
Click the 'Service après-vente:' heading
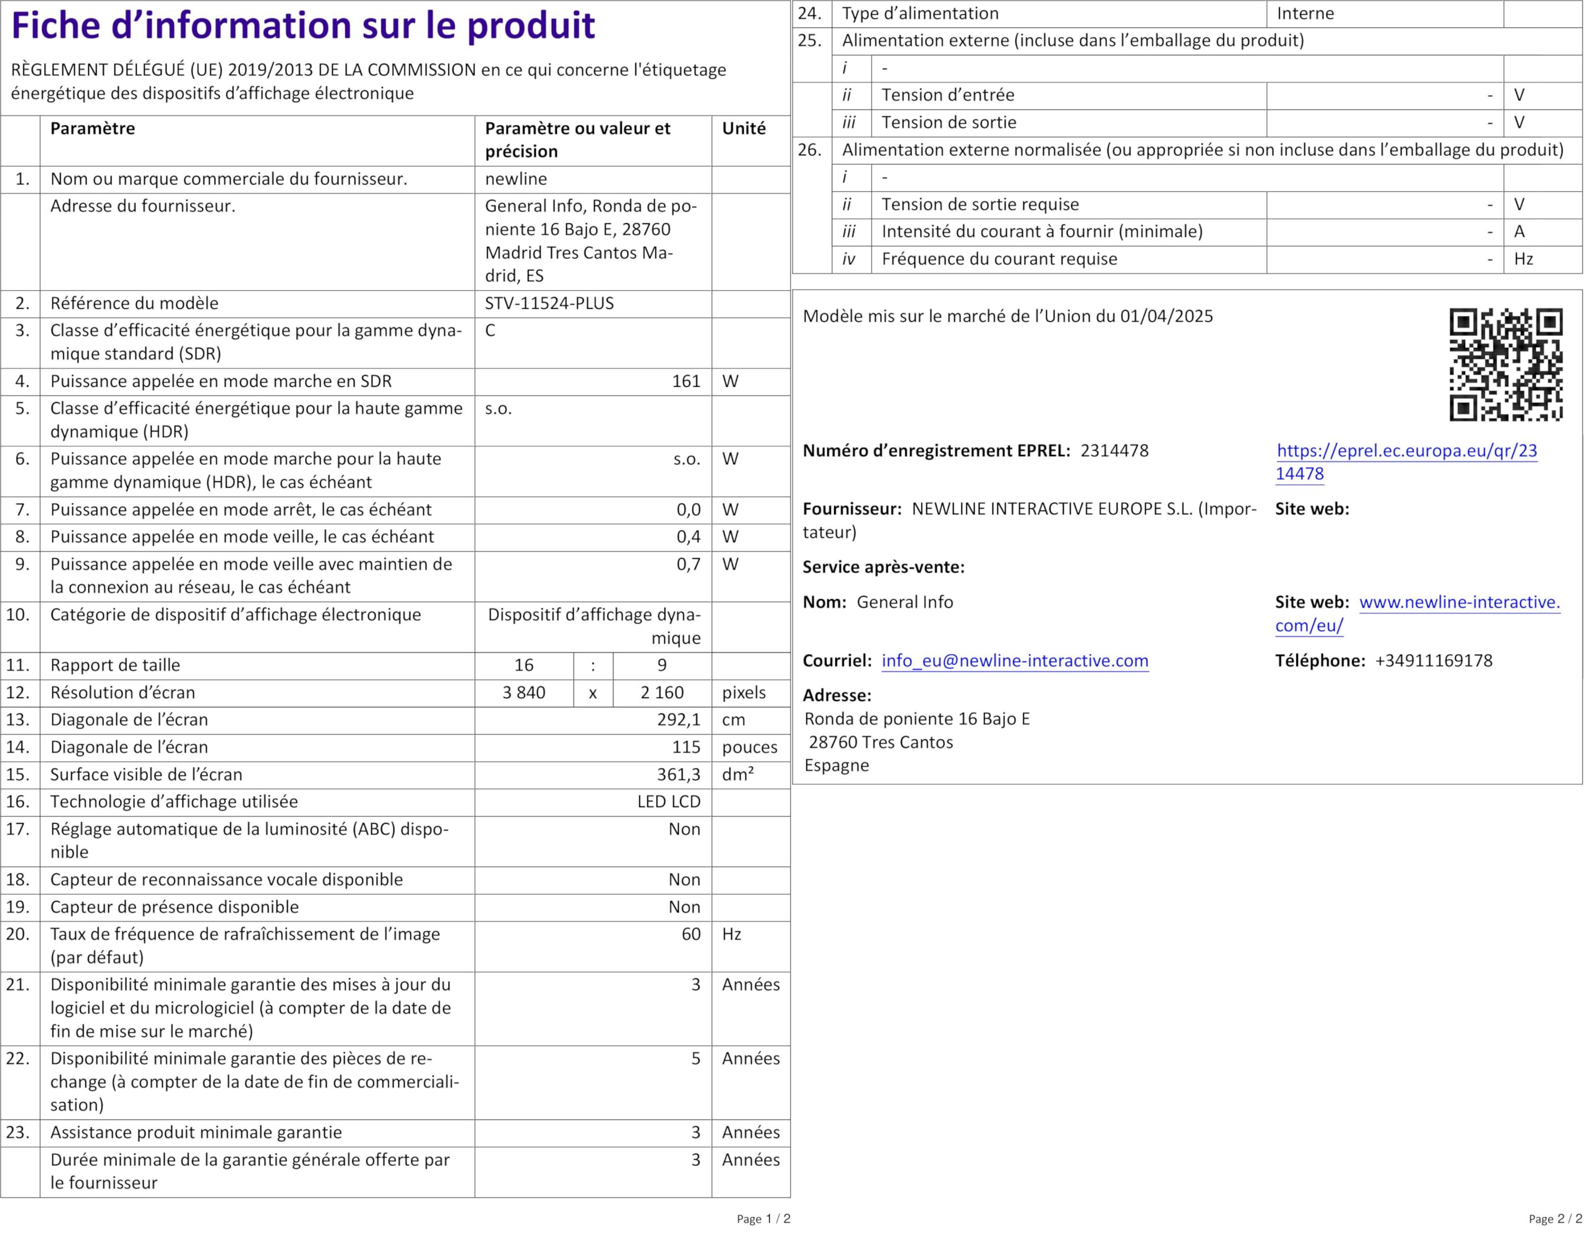pyautogui.click(x=884, y=568)
